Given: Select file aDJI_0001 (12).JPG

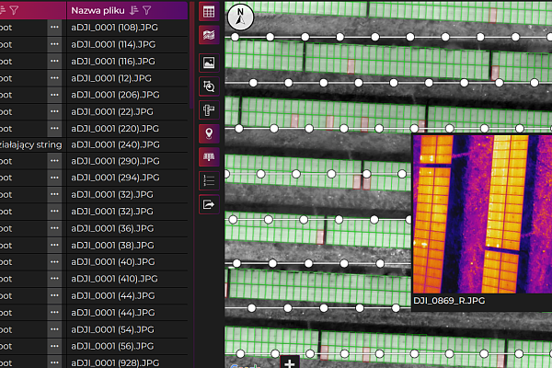Looking at the screenshot, I should pyautogui.click(x=111, y=78).
